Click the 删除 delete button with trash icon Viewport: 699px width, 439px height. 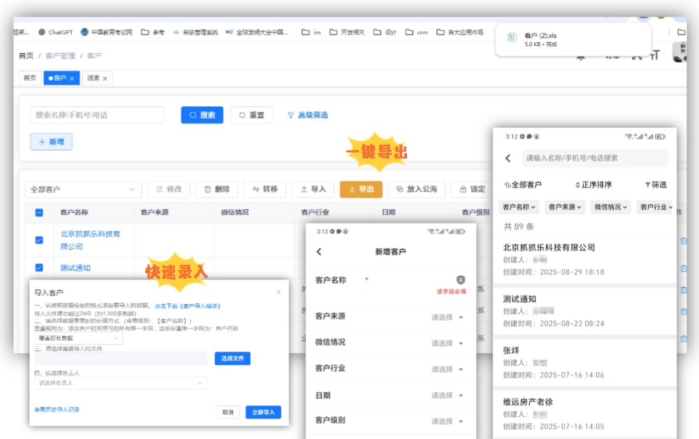click(217, 189)
